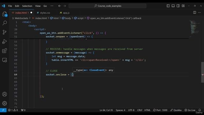The image size is (204, 115).
Task: Change the HTML language mode
Action: pyautogui.click(x=147, y=110)
